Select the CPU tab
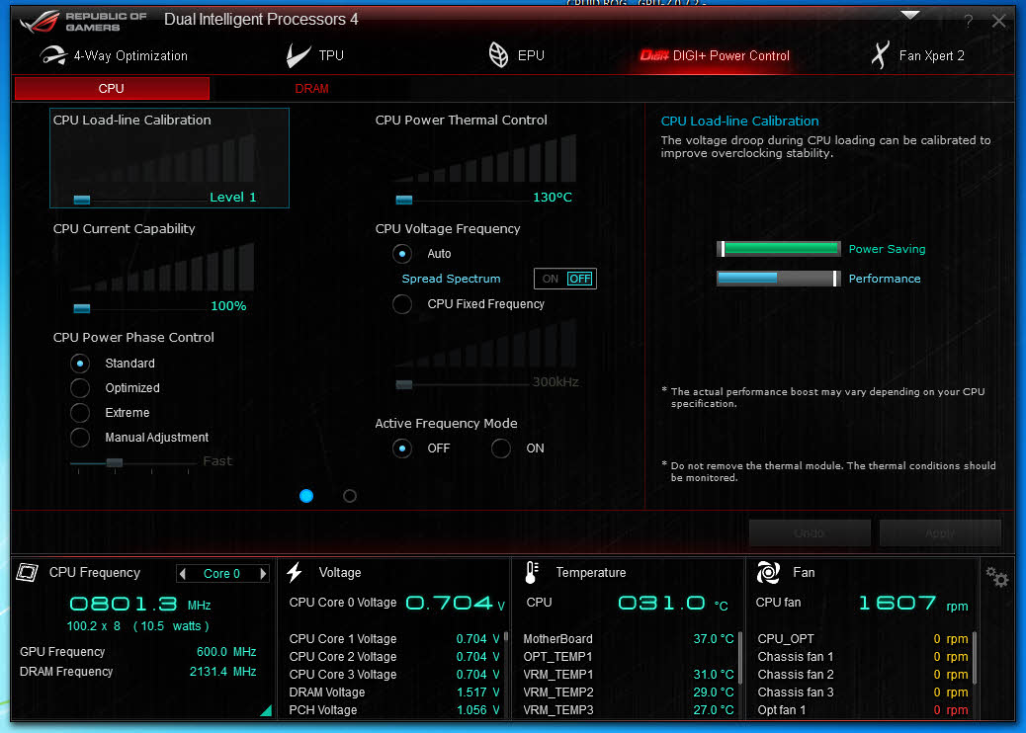 pos(112,89)
